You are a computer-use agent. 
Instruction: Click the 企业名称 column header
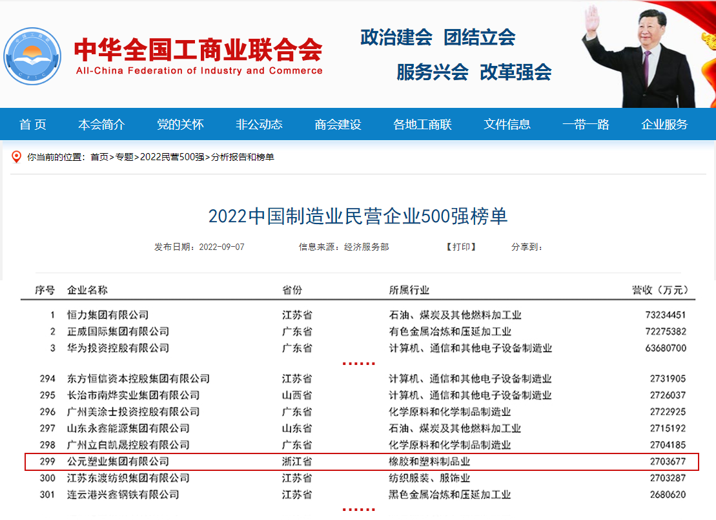87,290
